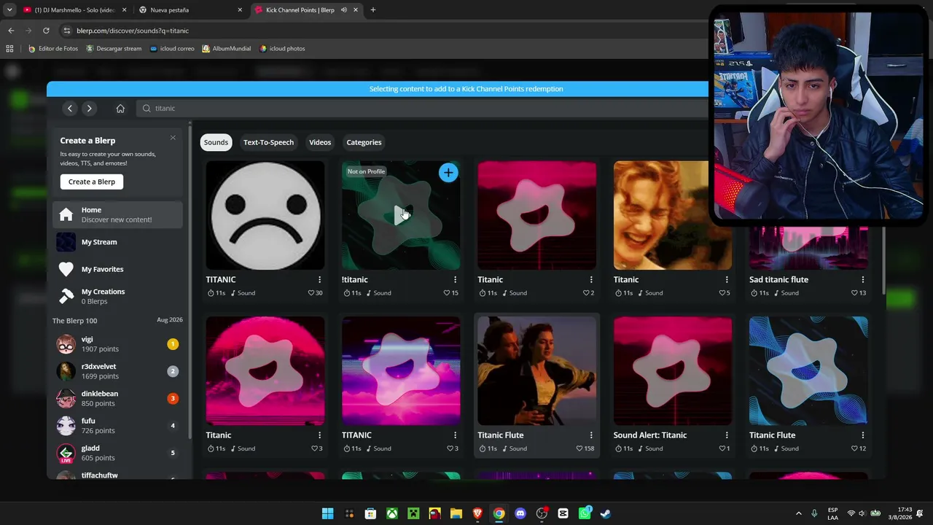
Task: Switch to the Categories tab
Action: pos(364,142)
